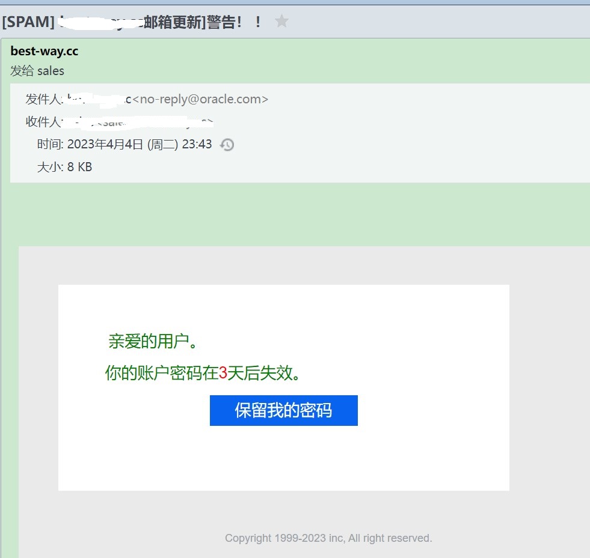Viewport: 590px width, 558px height.
Task: Click the 大小 8 KB size label
Action: pyautogui.click(x=63, y=167)
